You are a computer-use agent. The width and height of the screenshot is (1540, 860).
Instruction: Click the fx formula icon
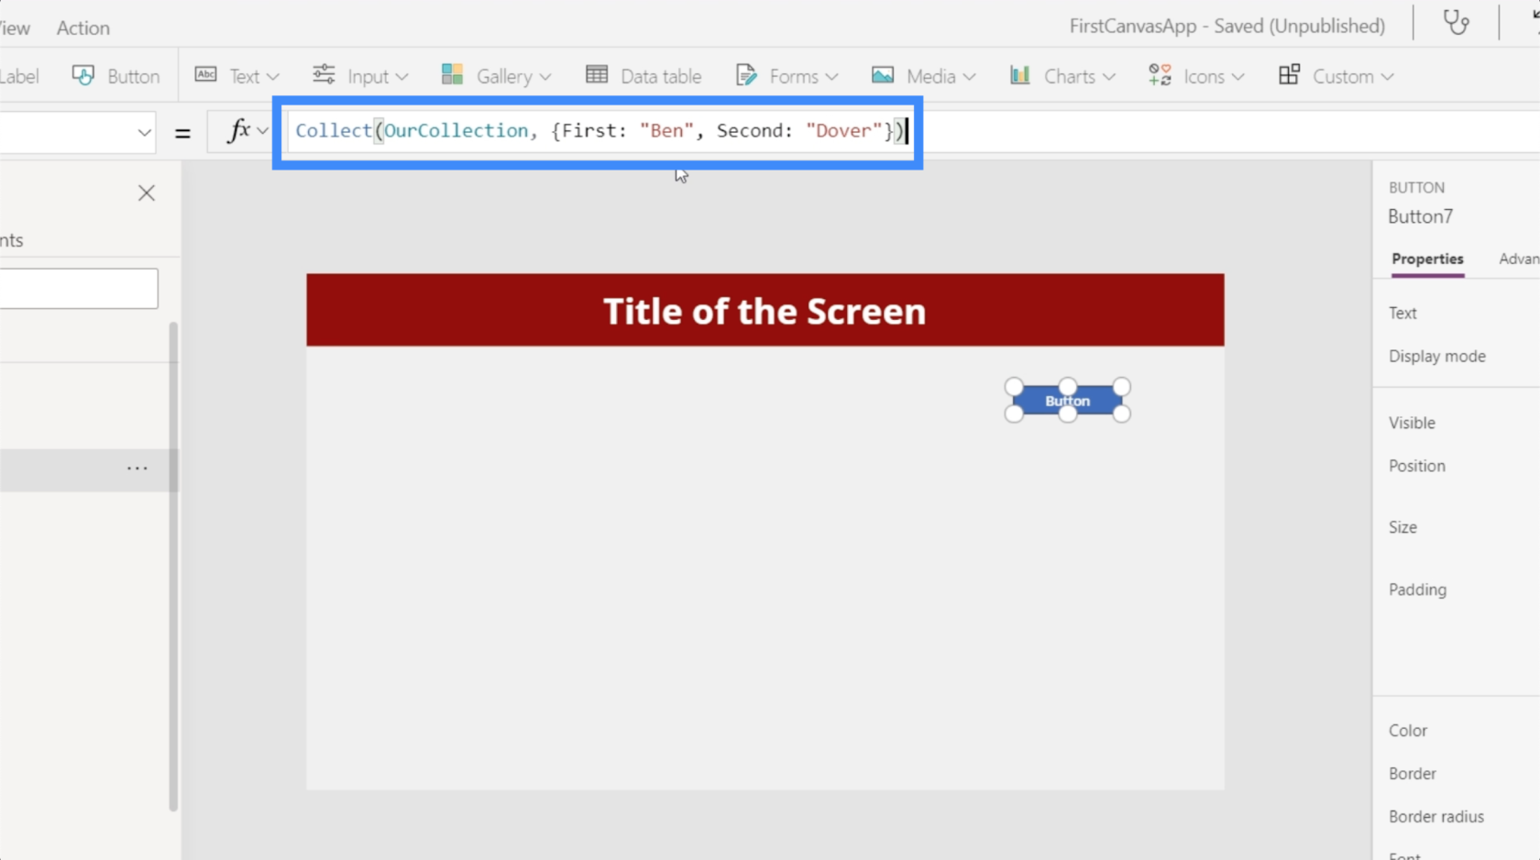[x=238, y=131]
